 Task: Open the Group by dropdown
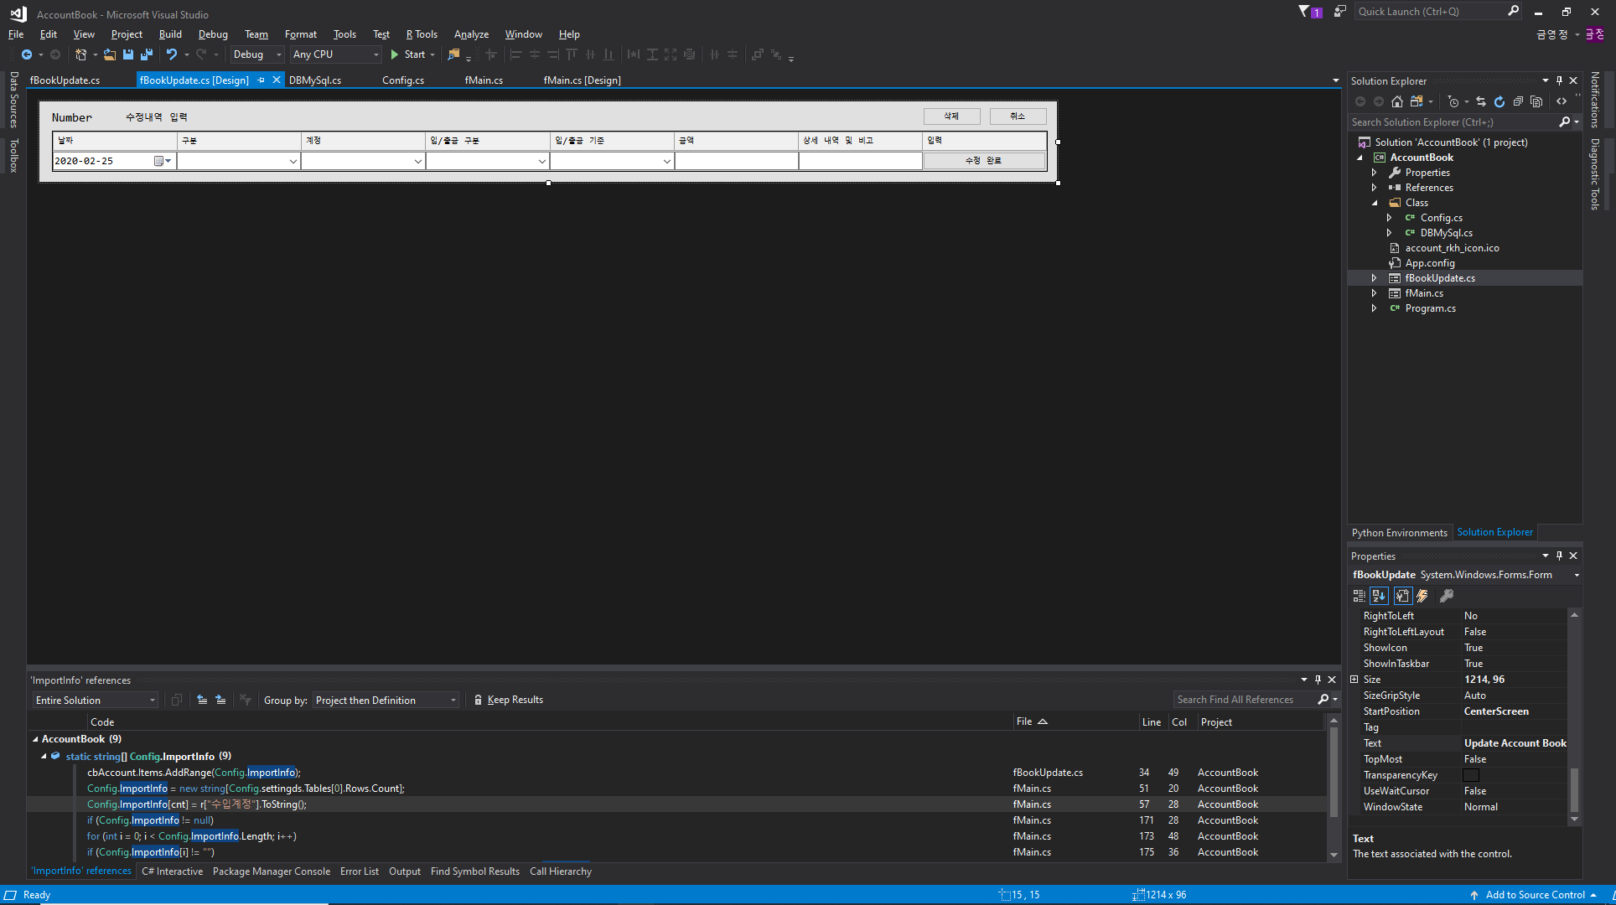[386, 701]
